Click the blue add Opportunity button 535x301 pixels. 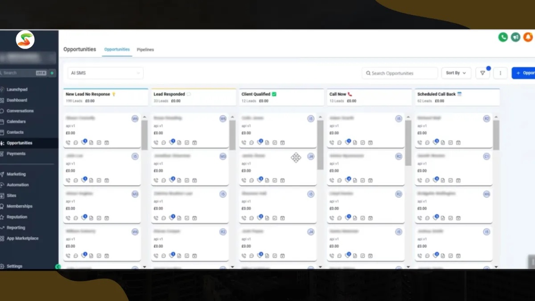(x=523, y=73)
